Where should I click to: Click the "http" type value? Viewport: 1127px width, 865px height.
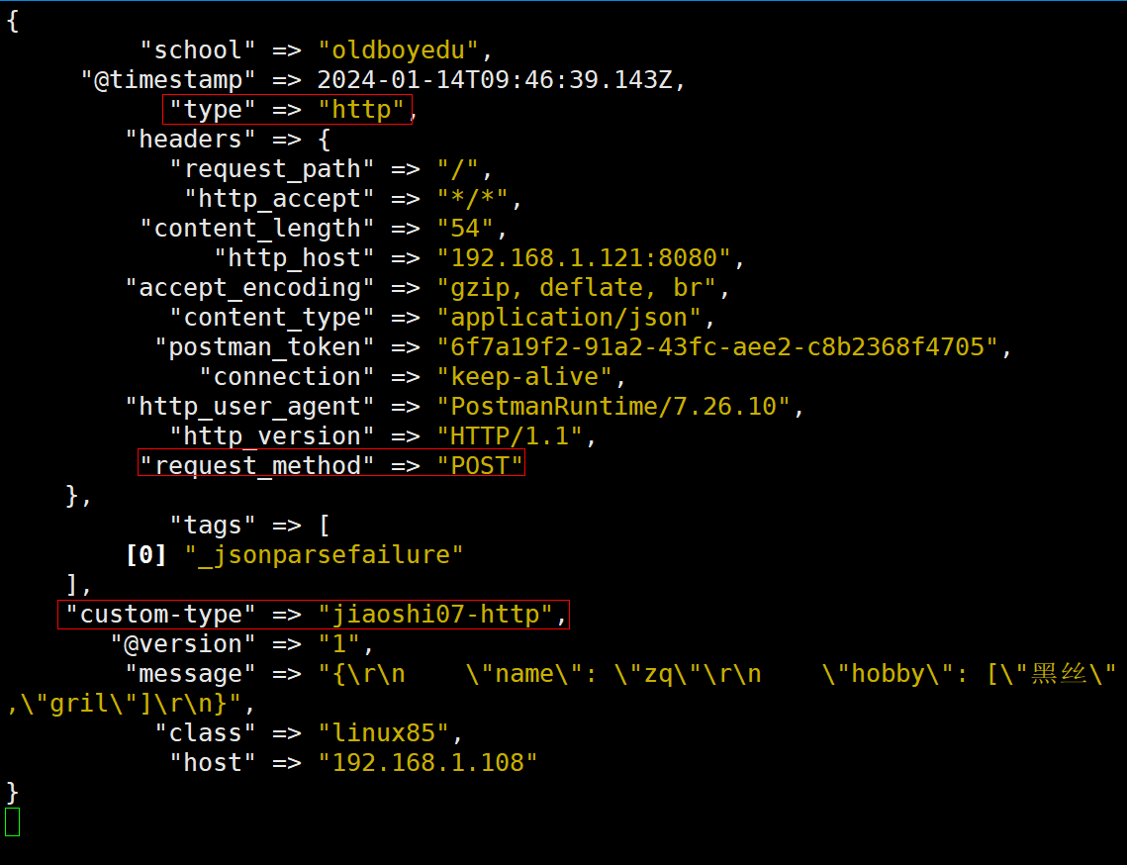coord(361,110)
